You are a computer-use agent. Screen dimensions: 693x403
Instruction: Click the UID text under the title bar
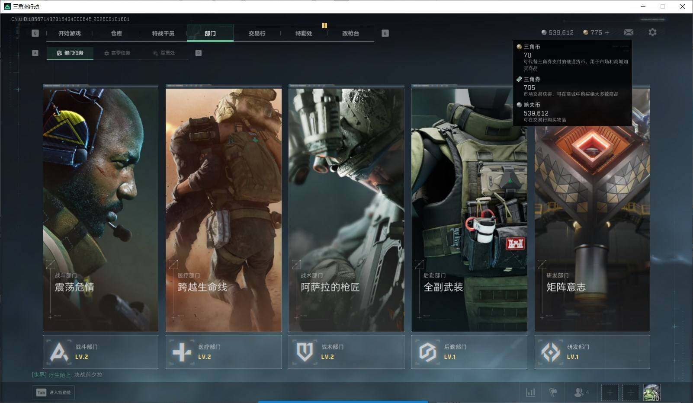pyautogui.click(x=70, y=19)
